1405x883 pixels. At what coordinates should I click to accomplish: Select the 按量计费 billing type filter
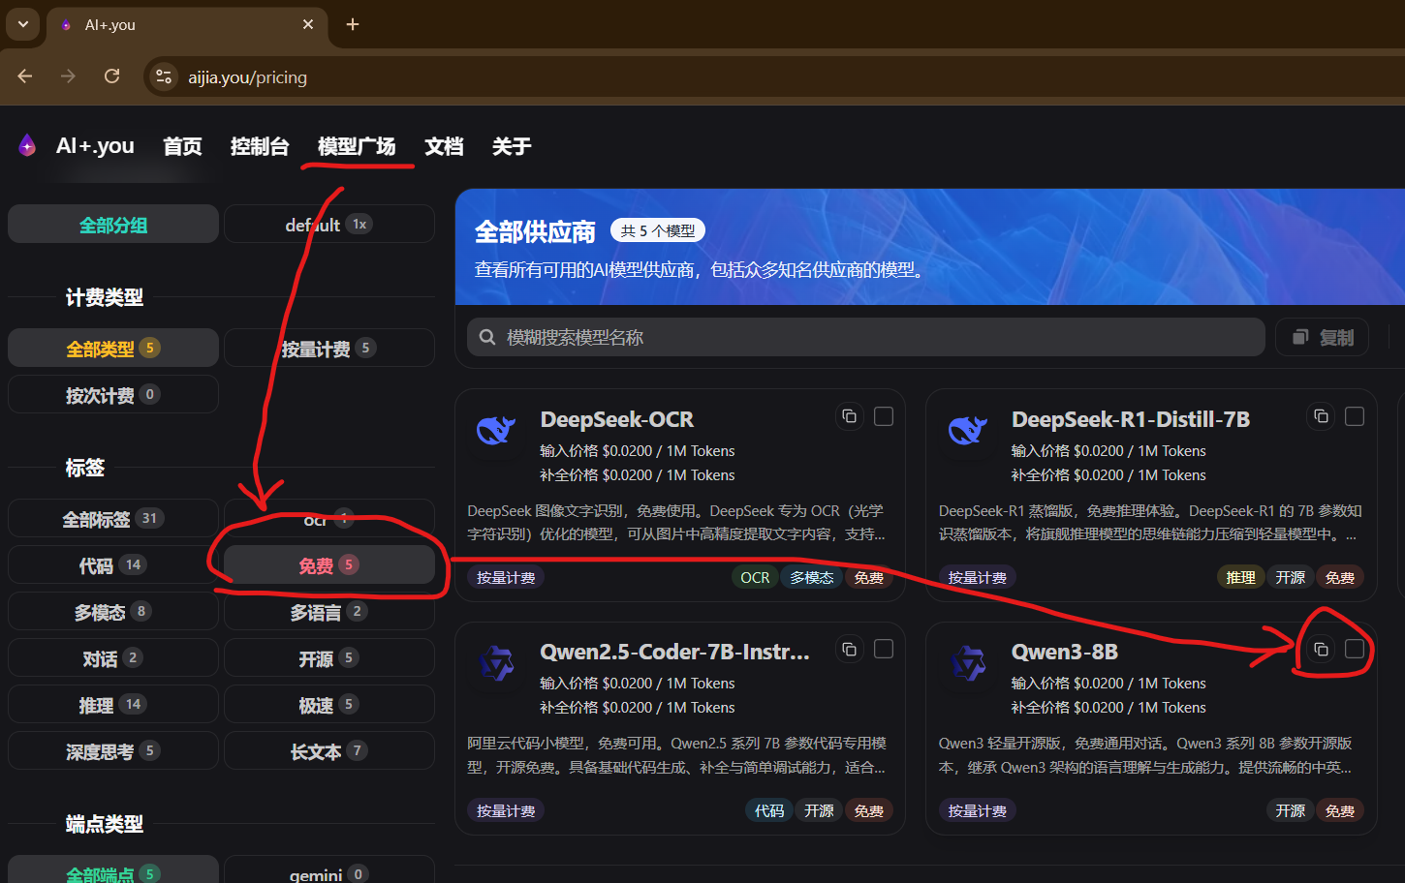pos(328,349)
